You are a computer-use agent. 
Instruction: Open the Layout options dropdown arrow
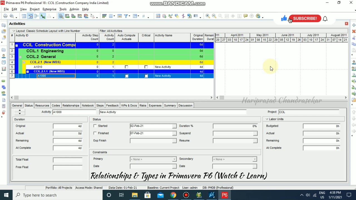pos(14,31)
